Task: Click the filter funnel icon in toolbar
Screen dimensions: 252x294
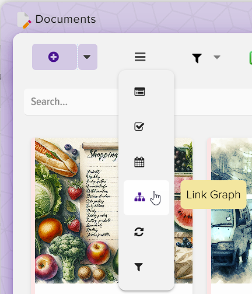Action: [x=197, y=58]
